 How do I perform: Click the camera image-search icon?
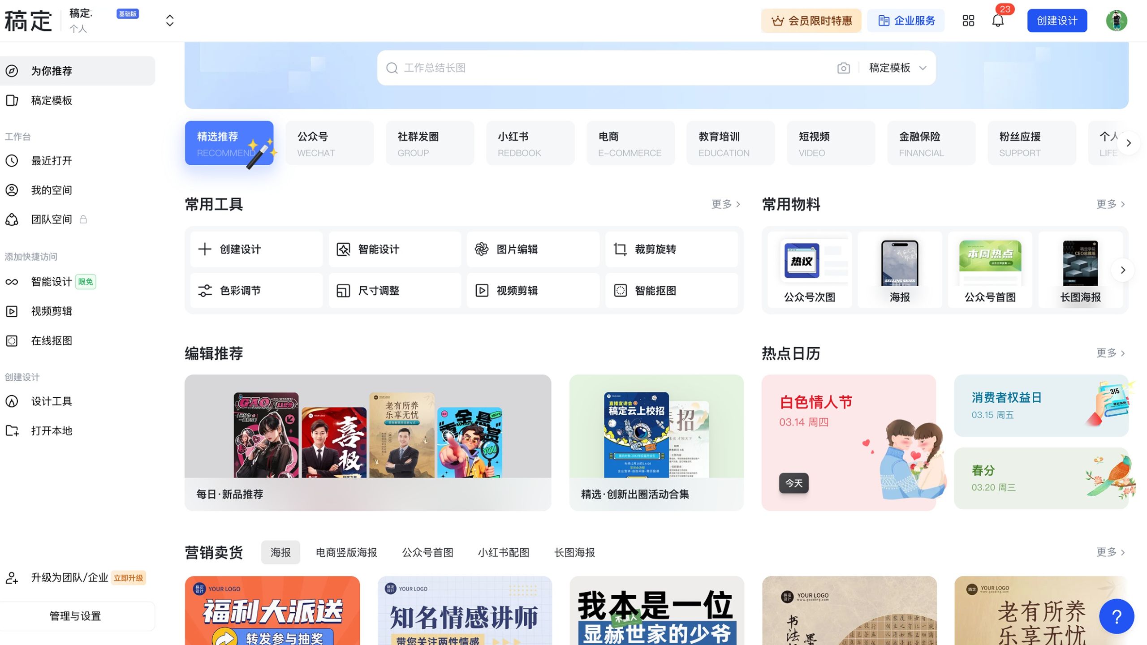click(843, 68)
